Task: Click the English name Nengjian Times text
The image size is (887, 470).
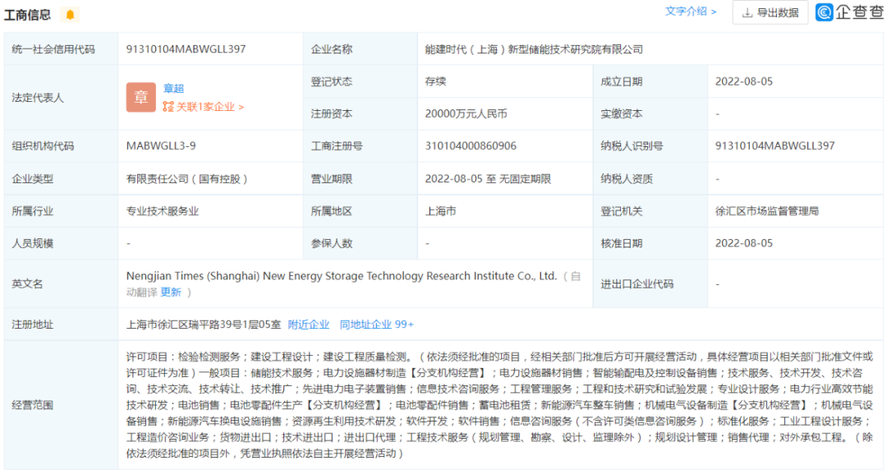Action: (x=342, y=276)
